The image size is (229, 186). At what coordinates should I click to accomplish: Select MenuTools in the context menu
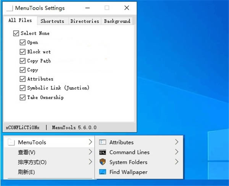(x=49, y=142)
